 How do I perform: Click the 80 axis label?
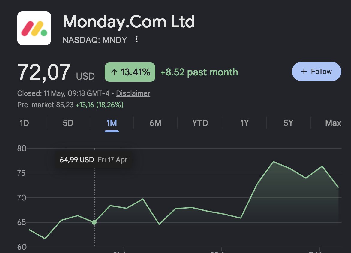[x=22, y=148]
